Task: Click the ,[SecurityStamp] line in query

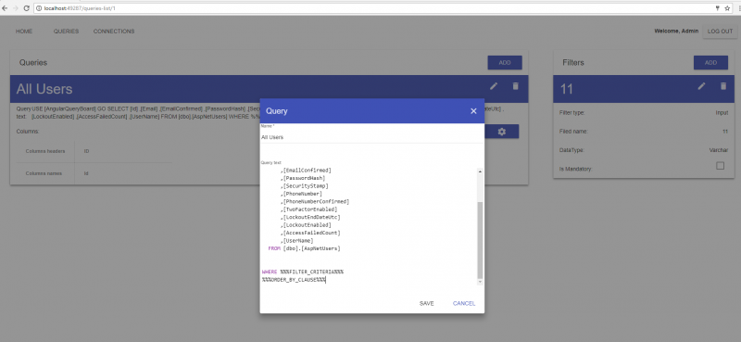Action: [x=304, y=186]
